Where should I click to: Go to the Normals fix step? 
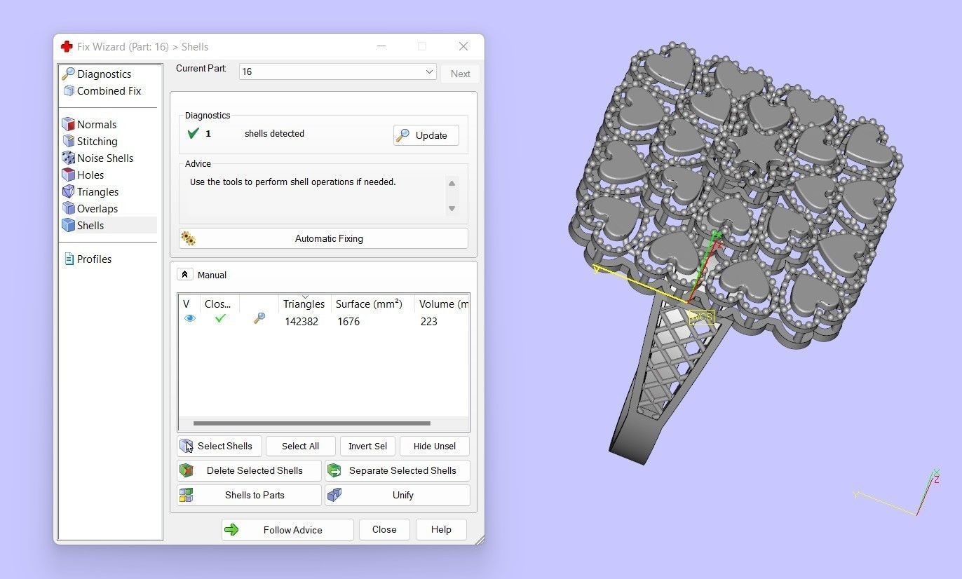tap(90, 124)
